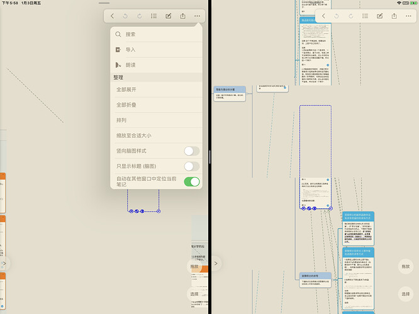Disable 自动在其他窗口中定位当前笔记 switch
The height and width of the screenshot is (314, 419).
coord(192,181)
